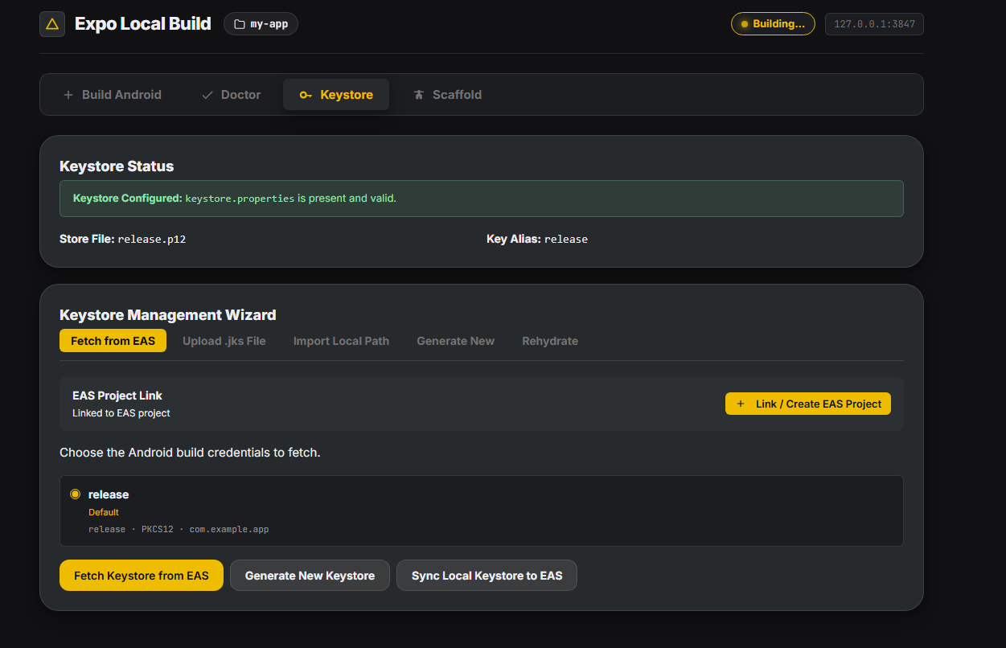Click the Expo triangle logo icon
The width and height of the screenshot is (1006, 648).
click(x=52, y=24)
